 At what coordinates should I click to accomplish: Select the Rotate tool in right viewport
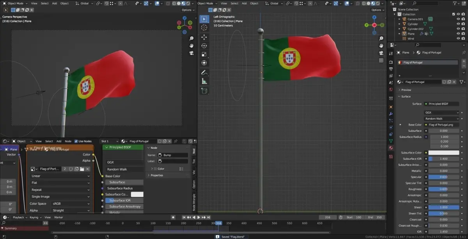coord(204,45)
